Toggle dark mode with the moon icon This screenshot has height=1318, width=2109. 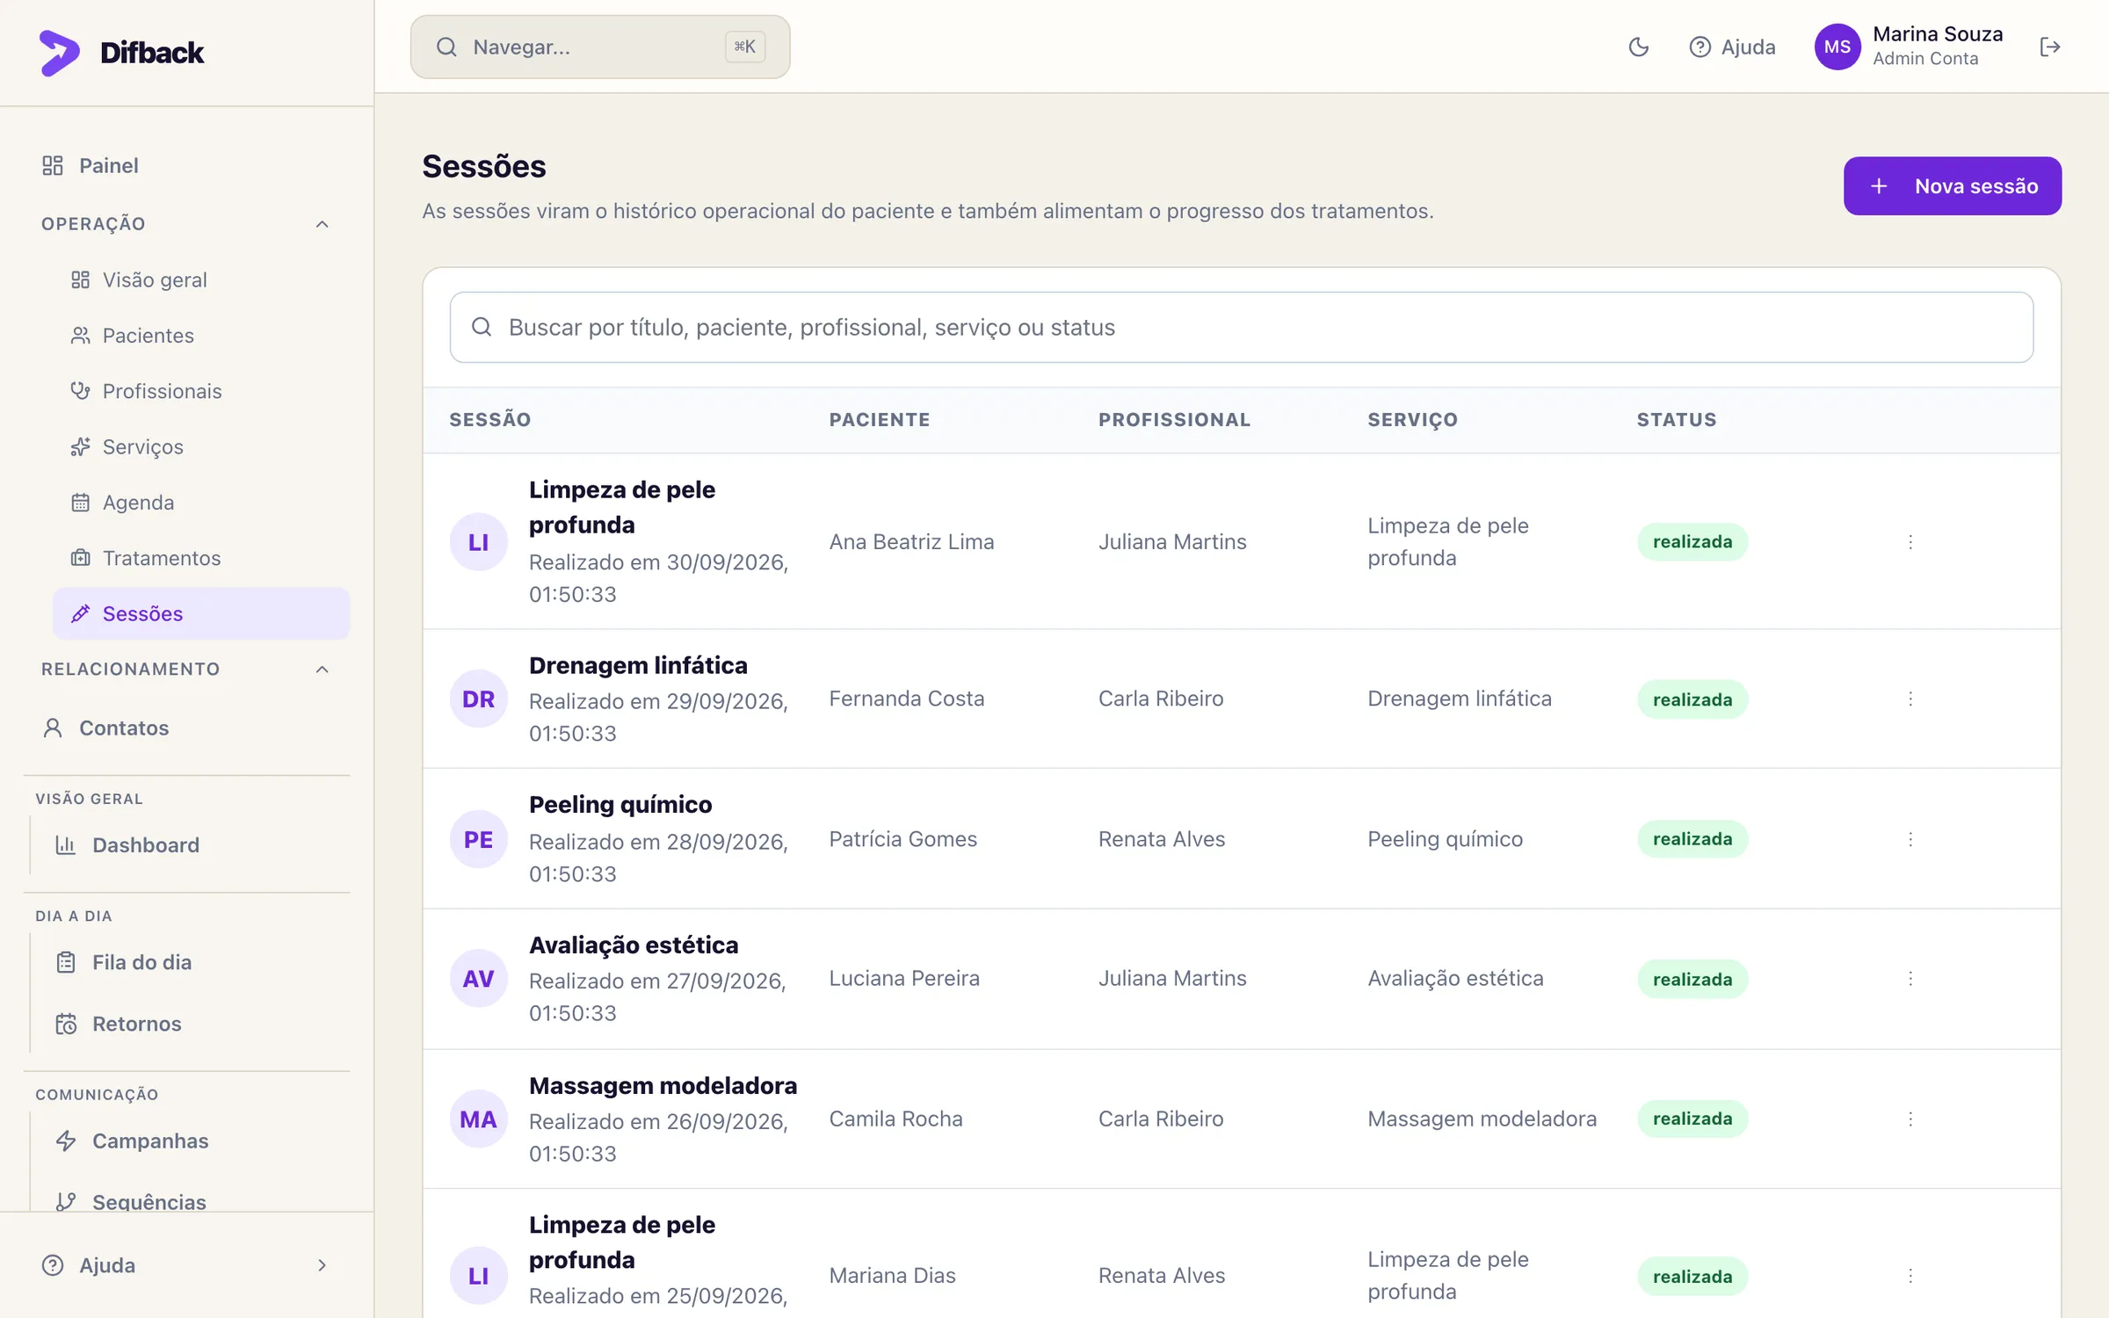(x=1638, y=47)
